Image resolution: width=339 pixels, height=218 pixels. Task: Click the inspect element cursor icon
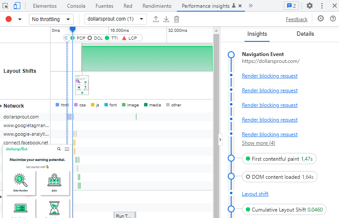tap(6, 6)
